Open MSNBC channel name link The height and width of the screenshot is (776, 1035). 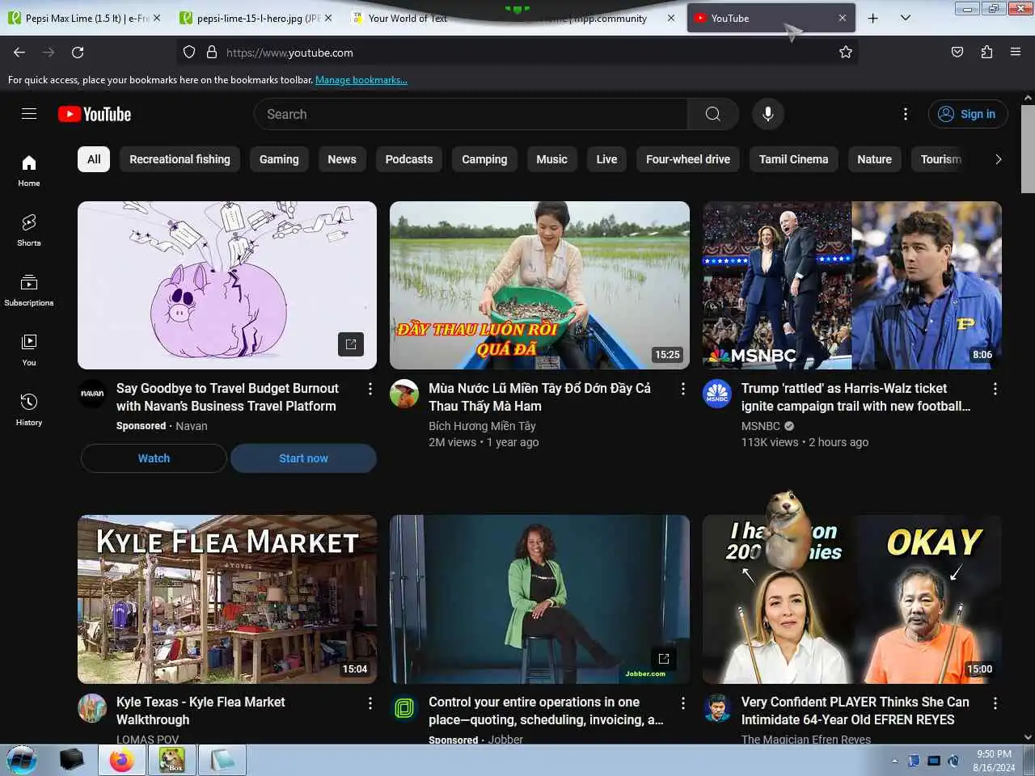[761, 426]
